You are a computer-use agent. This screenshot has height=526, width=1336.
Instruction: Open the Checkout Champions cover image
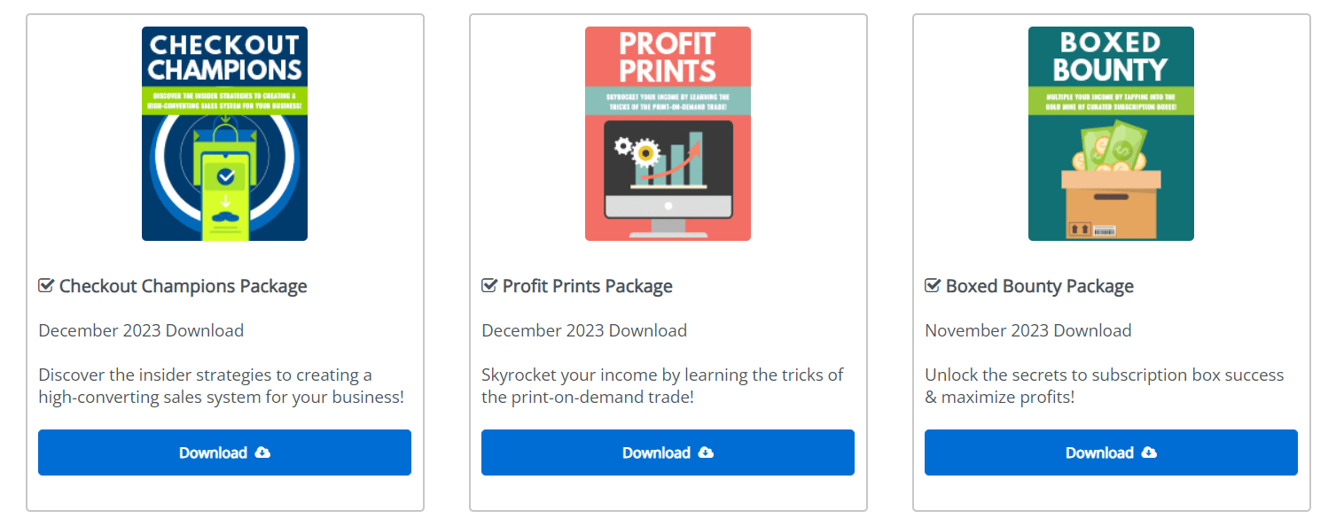click(224, 133)
